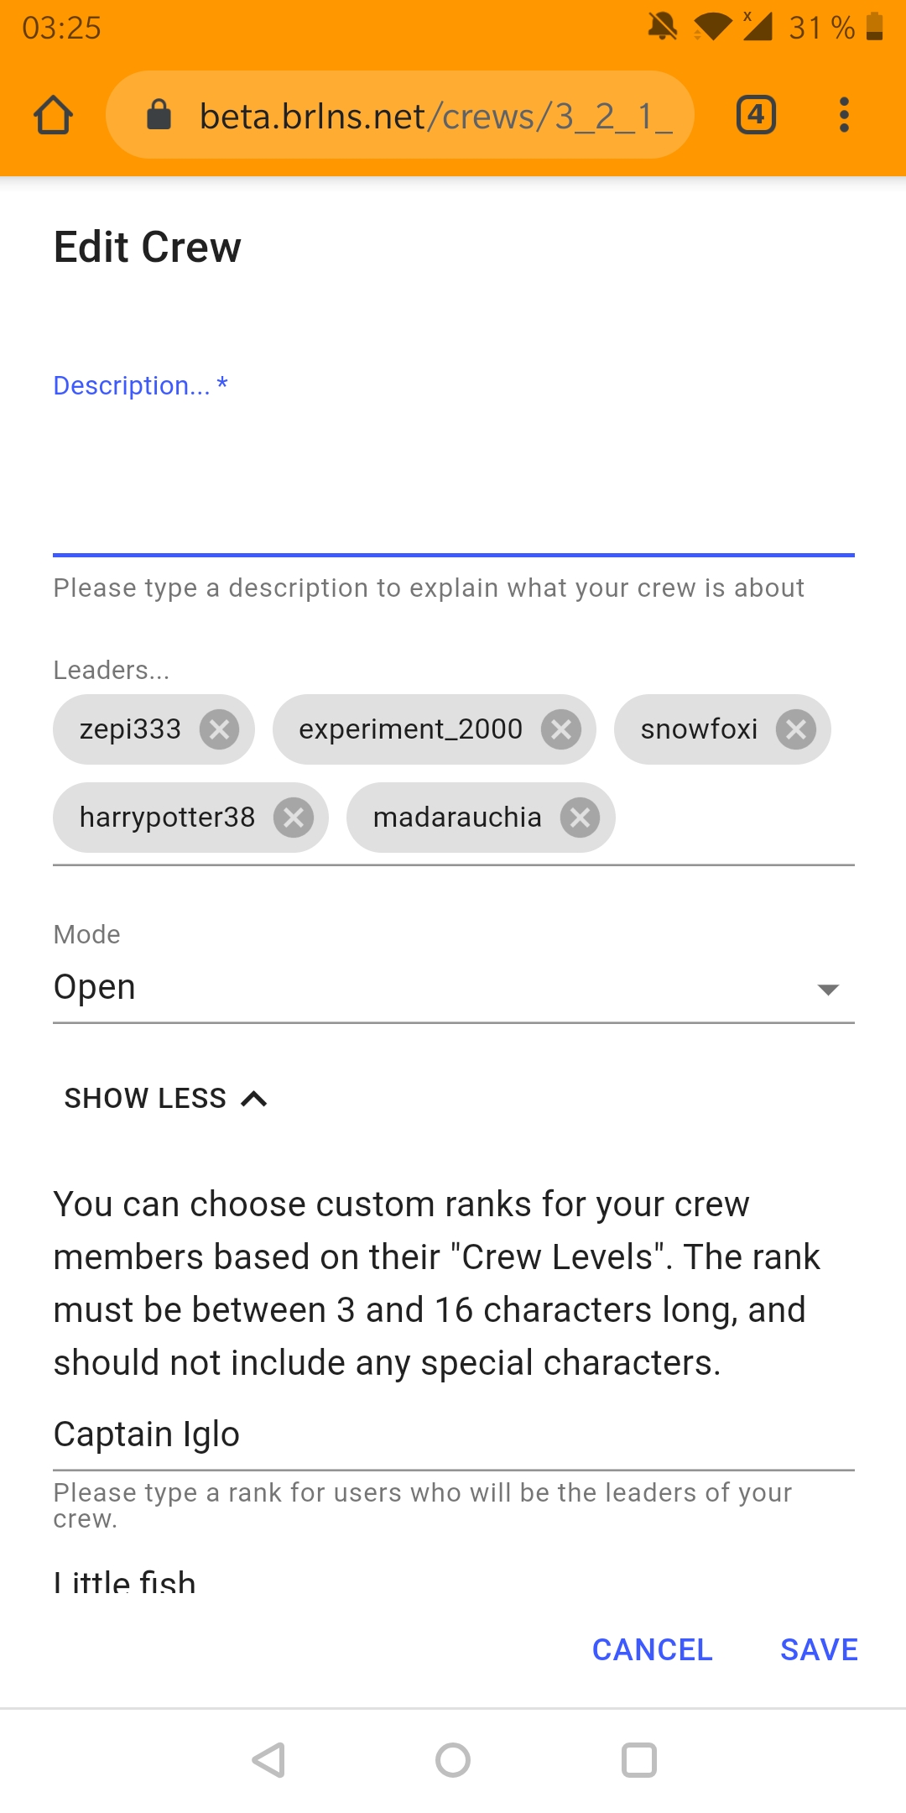The image size is (906, 1813).
Task: Collapse section with SHOW LESS
Action: coord(166,1098)
